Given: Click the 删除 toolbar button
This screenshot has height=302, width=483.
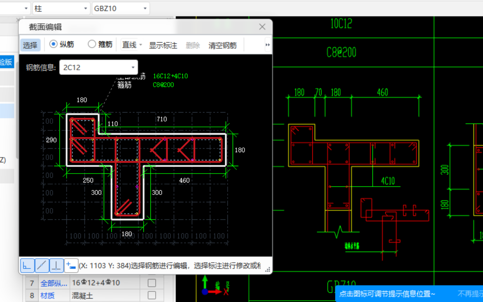Looking at the screenshot, I should pyautogui.click(x=193, y=45).
